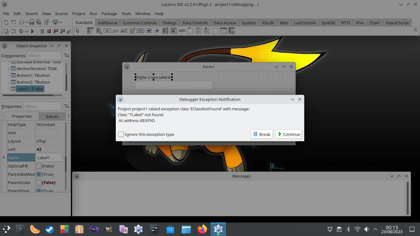Select decimoTerceiro: TEdit in component tree
This screenshot has height=236, width=420.
pyautogui.click(x=37, y=69)
